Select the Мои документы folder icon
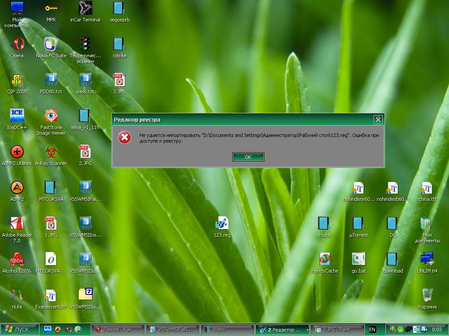The image size is (449, 336). 427,230
